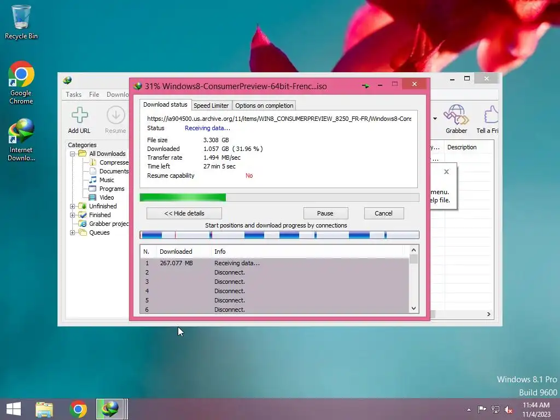This screenshot has height=420, width=560.
Task: Open the Options on completion tab
Action: pos(264,106)
